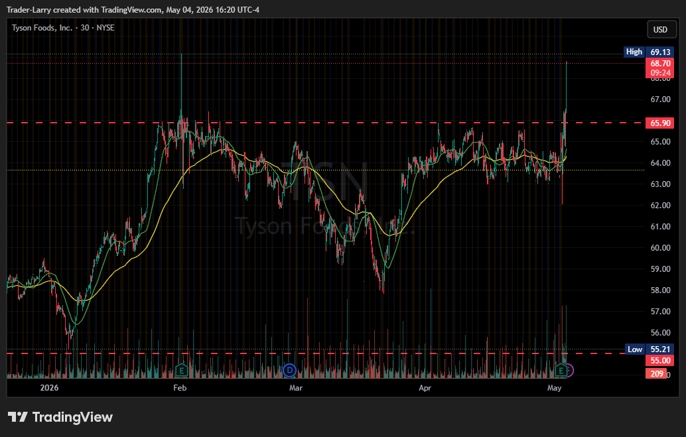This screenshot has width=686, height=437.
Task: Click the High 69.13 price label
Action: 649,52
